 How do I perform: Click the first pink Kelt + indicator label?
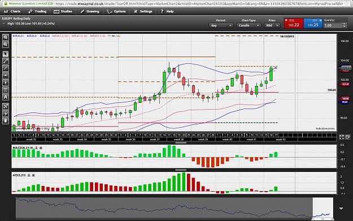pyautogui.click(x=60, y=36)
